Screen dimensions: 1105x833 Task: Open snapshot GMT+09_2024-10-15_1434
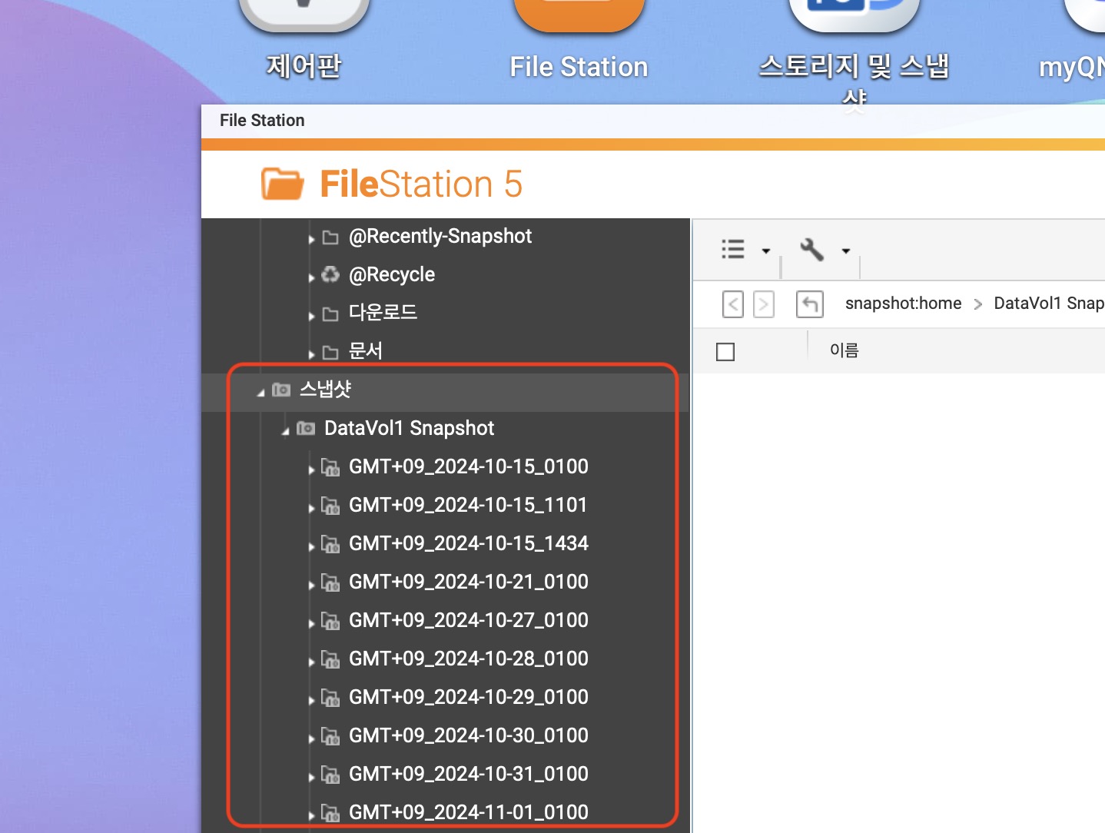(469, 543)
